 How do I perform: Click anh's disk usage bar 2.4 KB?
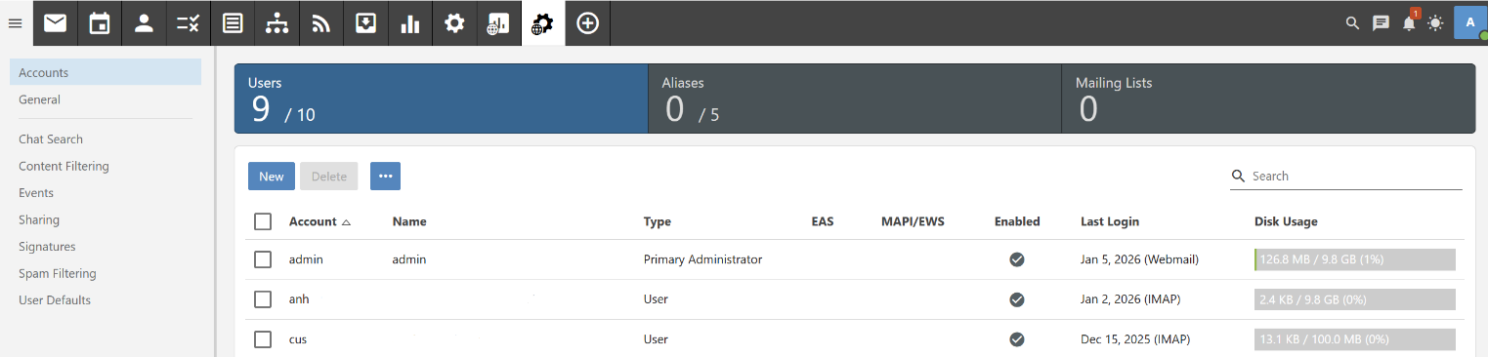1355,299
